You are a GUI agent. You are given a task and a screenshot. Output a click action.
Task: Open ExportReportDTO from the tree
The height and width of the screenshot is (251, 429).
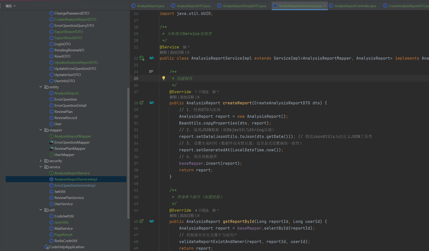[69, 32]
